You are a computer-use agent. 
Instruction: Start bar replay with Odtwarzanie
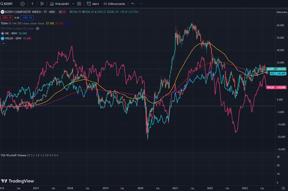114,4
